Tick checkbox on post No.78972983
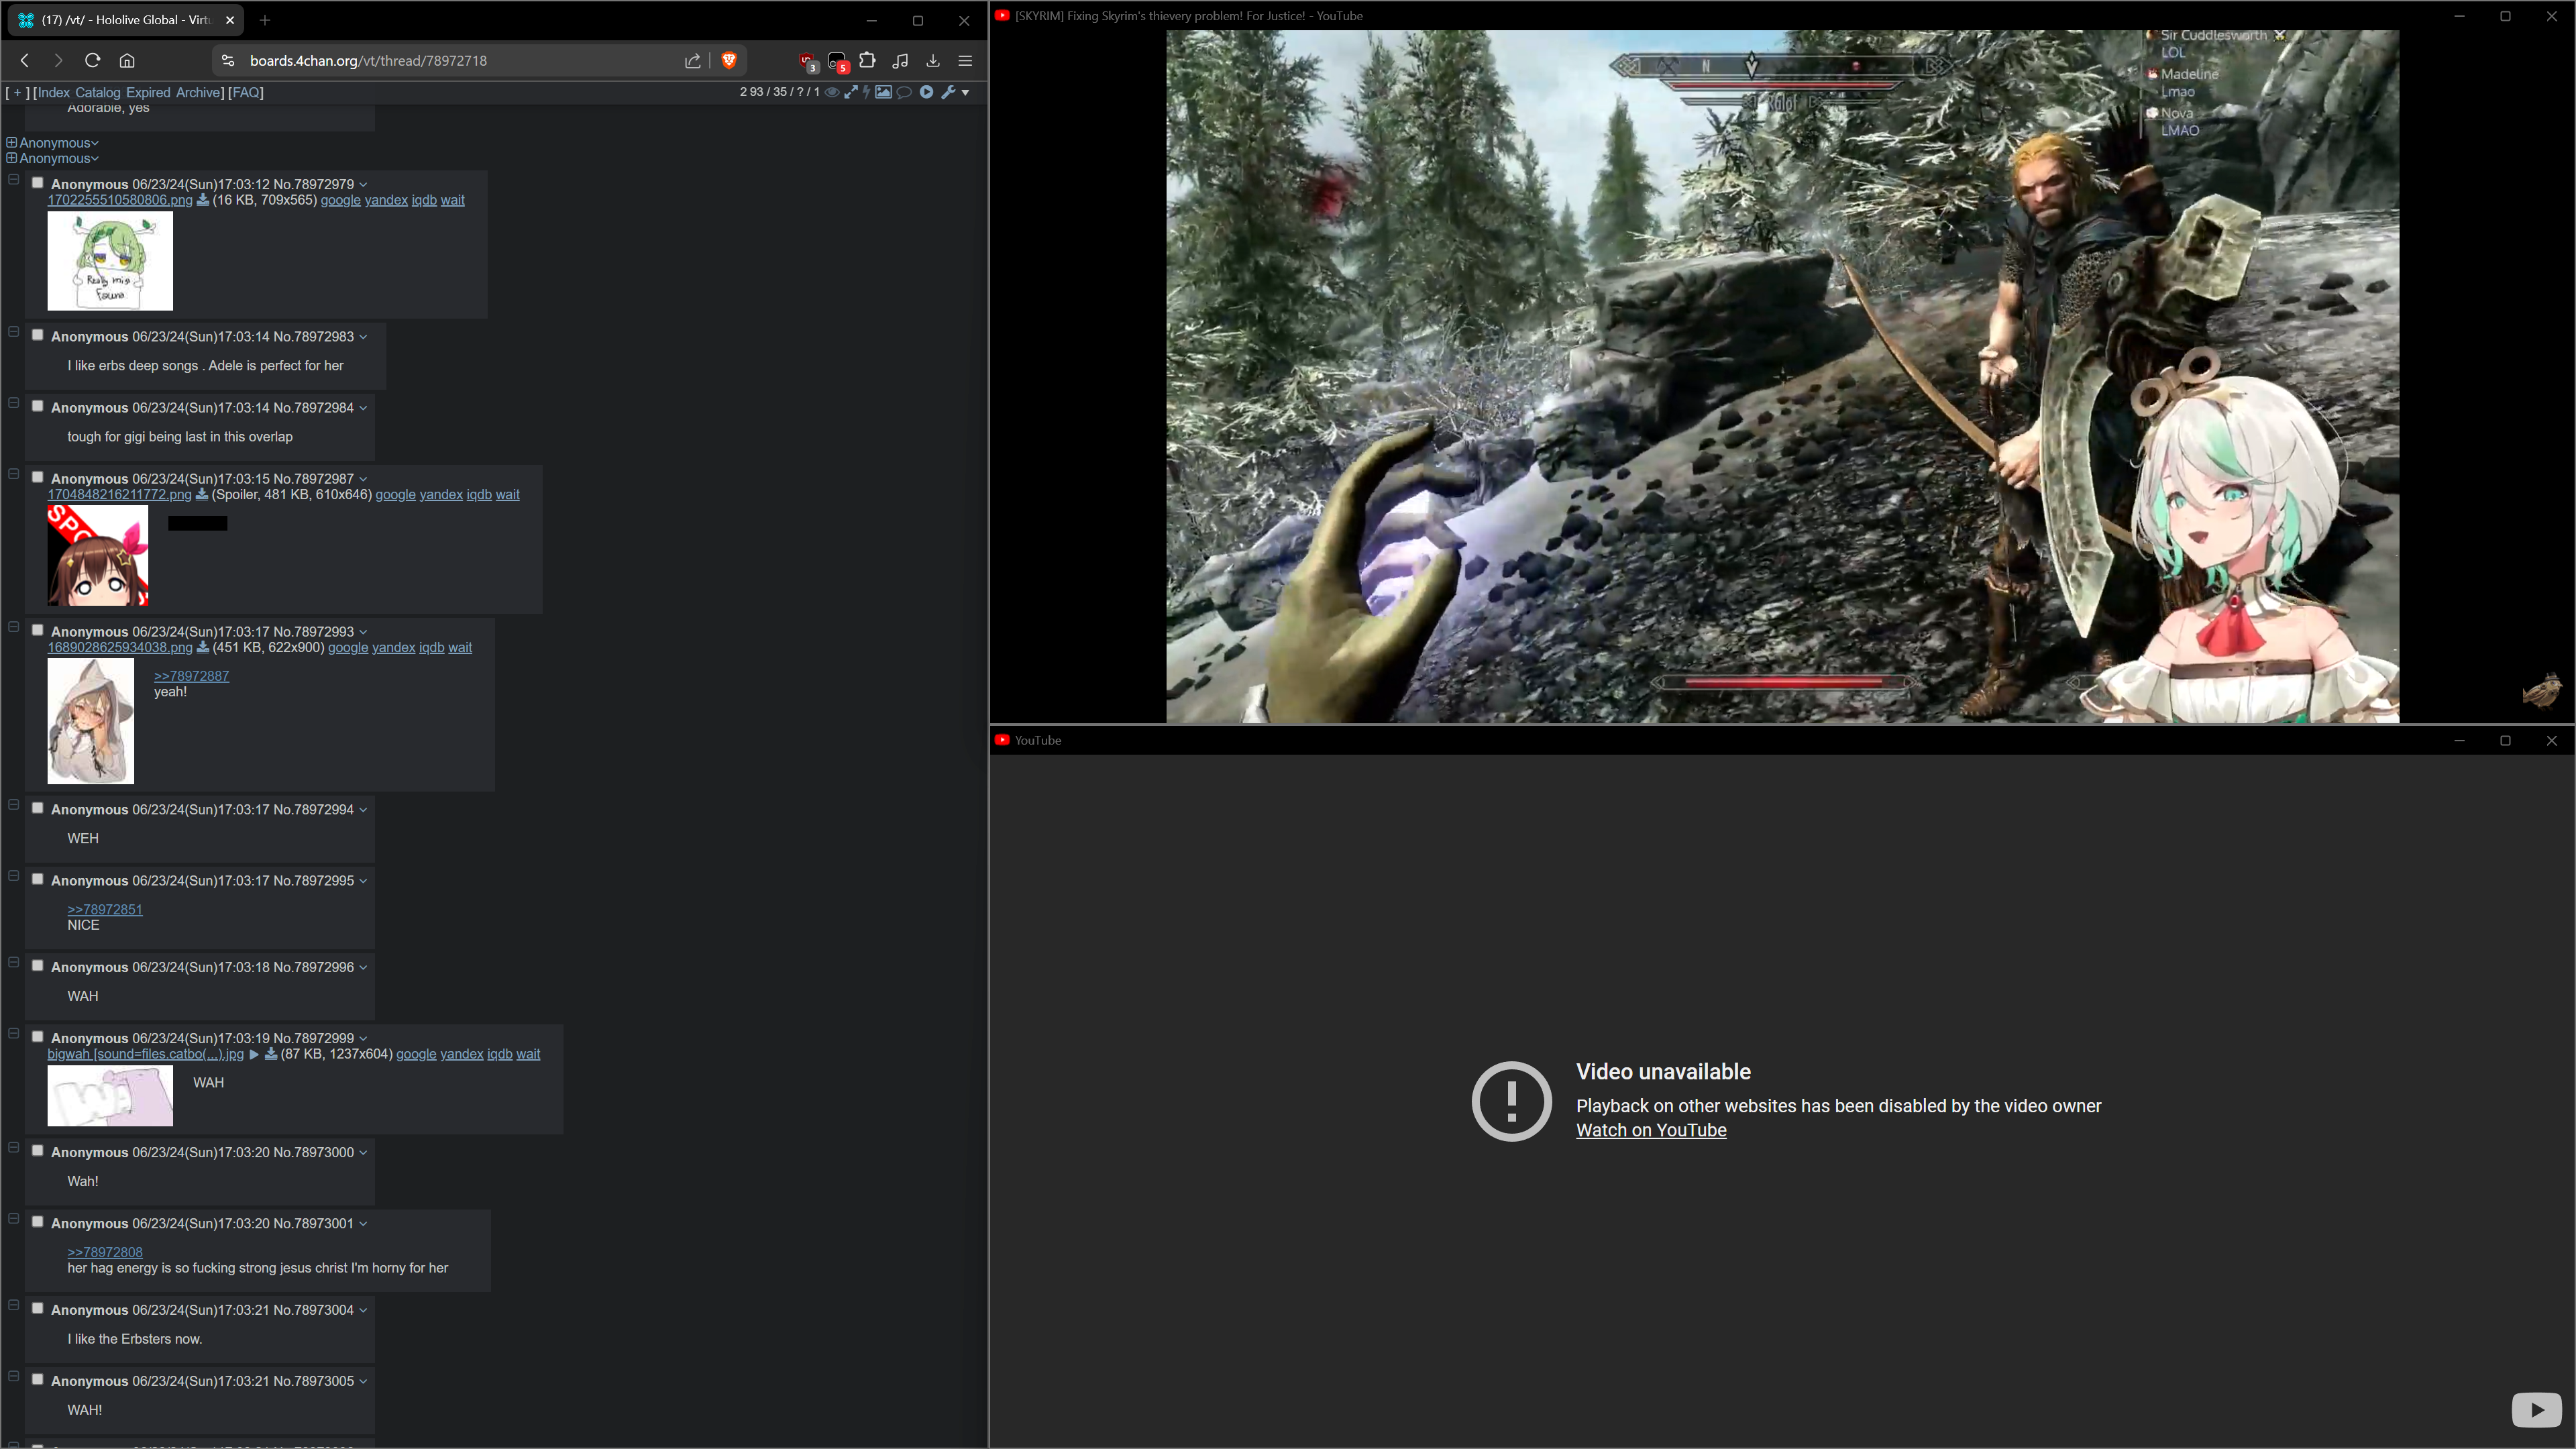Viewport: 2576px width, 1449px height. pos(38,335)
